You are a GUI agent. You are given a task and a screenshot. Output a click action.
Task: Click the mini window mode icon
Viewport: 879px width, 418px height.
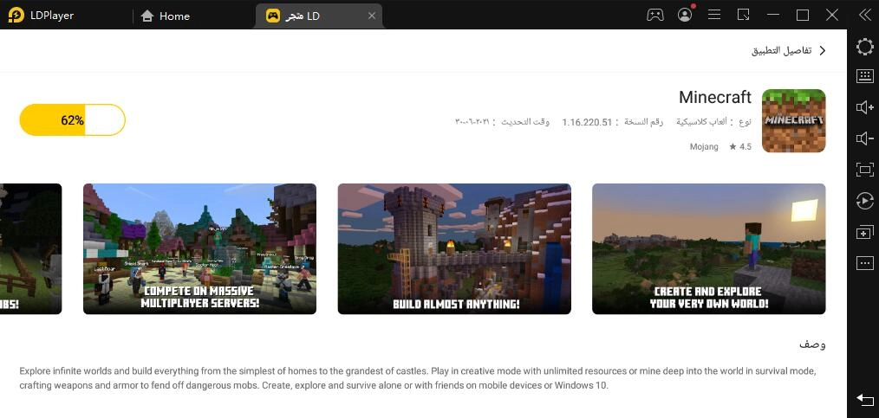click(x=744, y=15)
